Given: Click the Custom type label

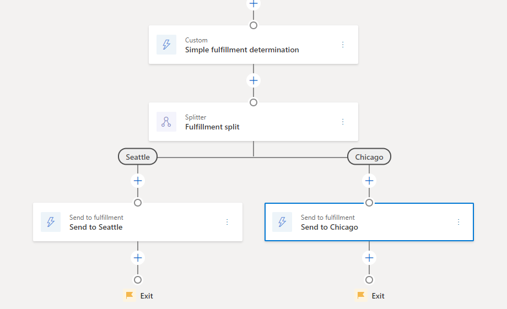Looking at the screenshot, I should [x=196, y=40].
